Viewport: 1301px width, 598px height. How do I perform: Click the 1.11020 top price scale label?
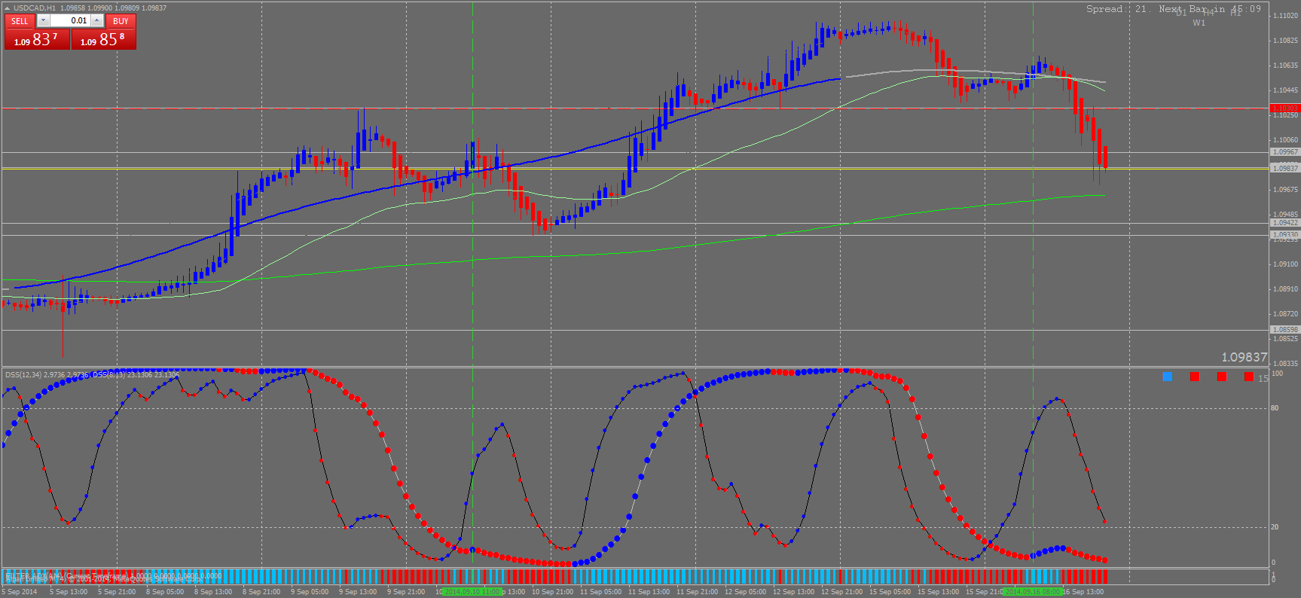coord(1285,16)
